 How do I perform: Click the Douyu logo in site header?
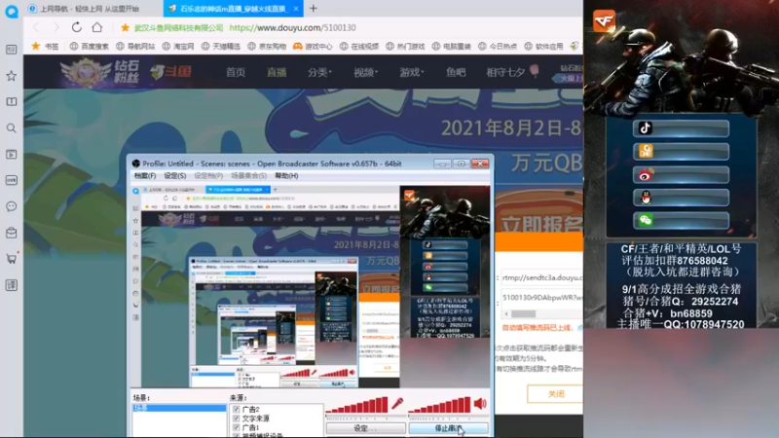(x=171, y=72)
